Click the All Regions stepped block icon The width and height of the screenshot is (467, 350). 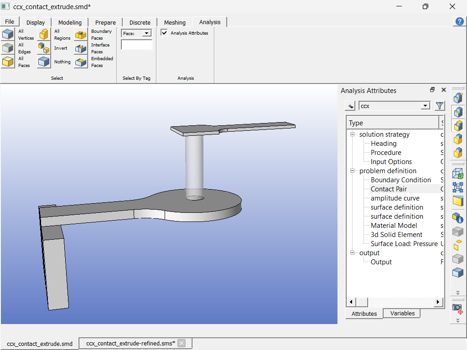tap(44, 34)
